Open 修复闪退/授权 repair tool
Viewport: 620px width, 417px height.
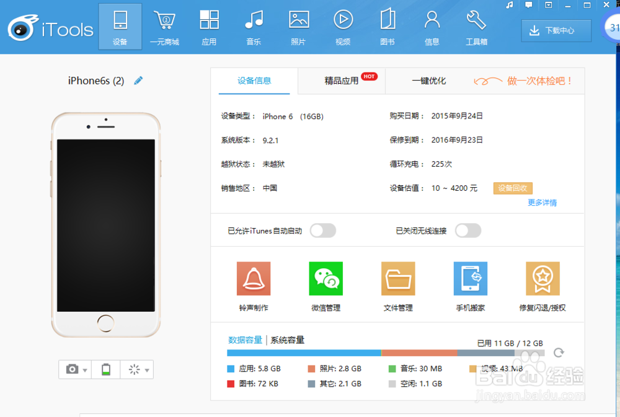(x=542, y=286)
